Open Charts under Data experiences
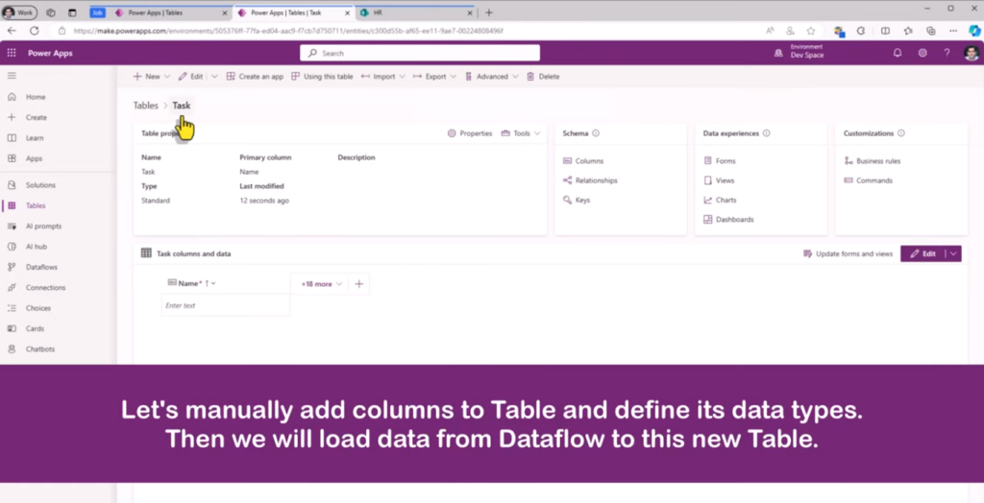This screenshot has width=984, height=503. pyautogui.click(x=720, y=200)
